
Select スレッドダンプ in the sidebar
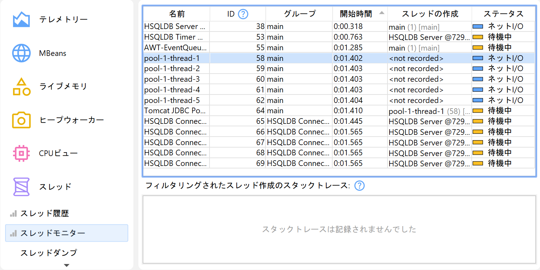[49, 253]
